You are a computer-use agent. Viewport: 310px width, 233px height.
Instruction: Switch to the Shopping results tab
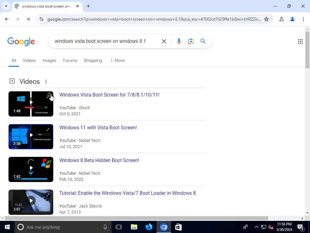pyautogui.click(x=93, y=60)
